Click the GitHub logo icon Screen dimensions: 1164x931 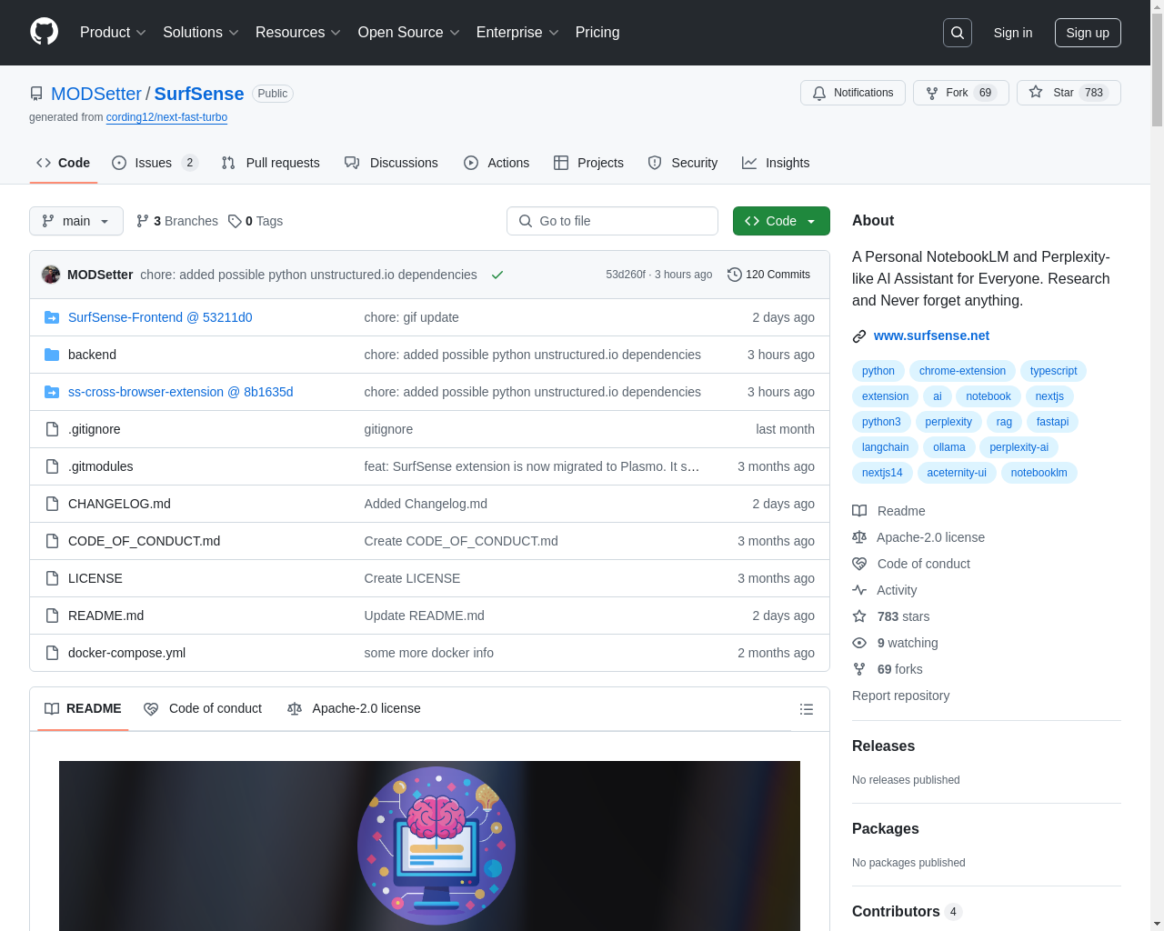pyautogui.click(x=44, y=32)
